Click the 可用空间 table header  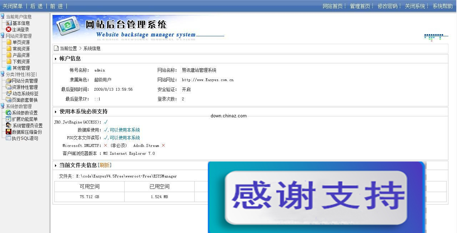click(90, 187)
